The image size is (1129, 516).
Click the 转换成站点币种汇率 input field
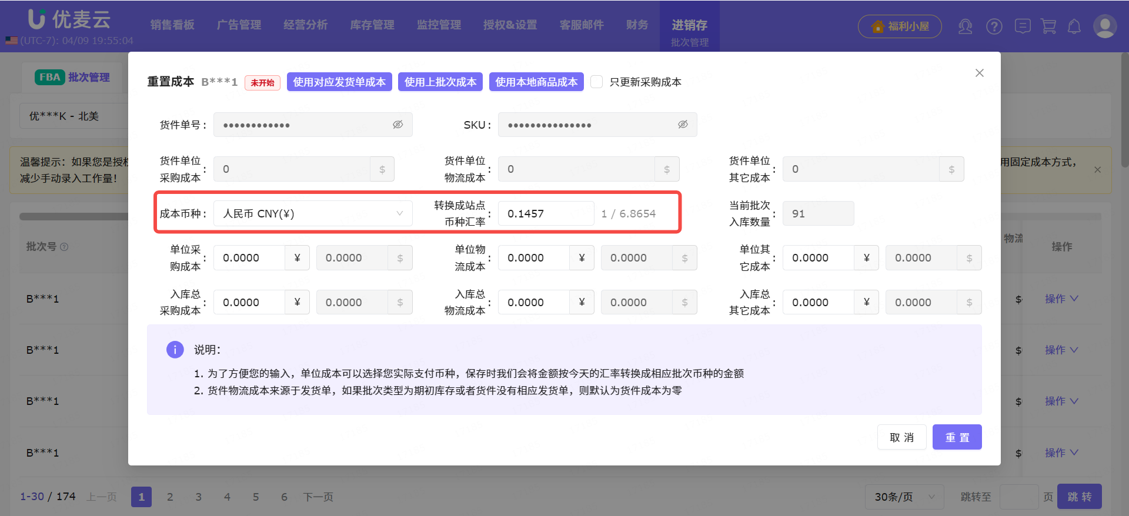pyautogui.click(x=546, y=213)
